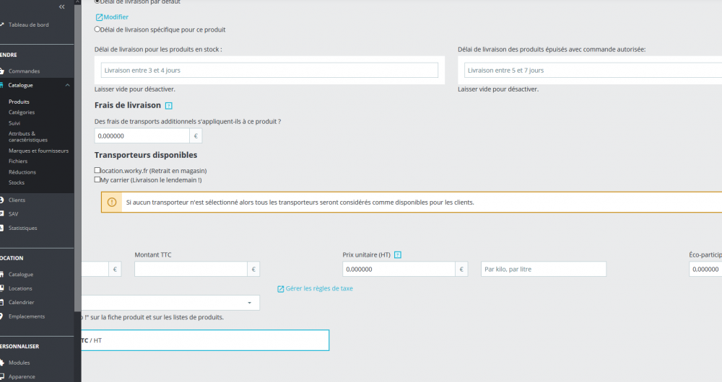Open Gérer les règles de taxe link
Screen dimensions: 722x382
(x=319, y=289)
